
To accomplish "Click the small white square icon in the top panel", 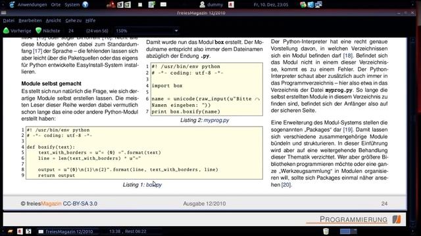I will coord(140,5).
